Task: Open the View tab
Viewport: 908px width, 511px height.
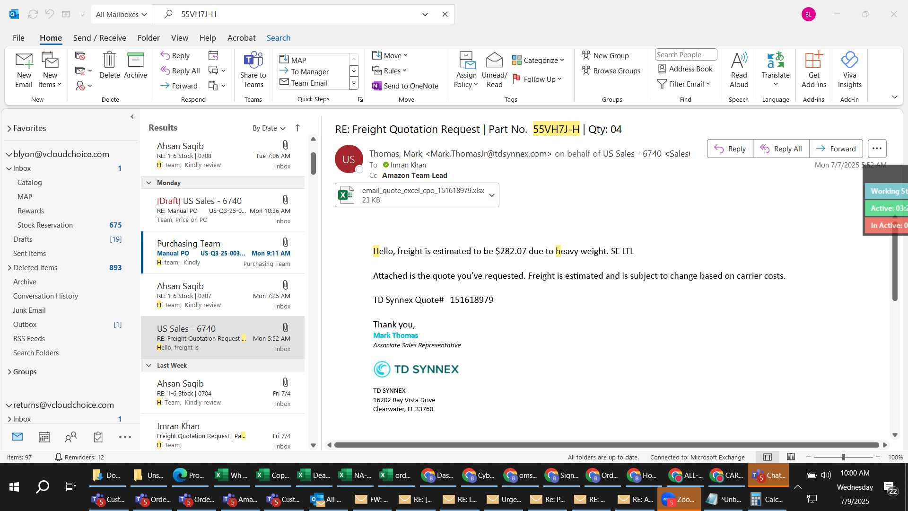Action: pyautogui.click(x=180, y=38)
